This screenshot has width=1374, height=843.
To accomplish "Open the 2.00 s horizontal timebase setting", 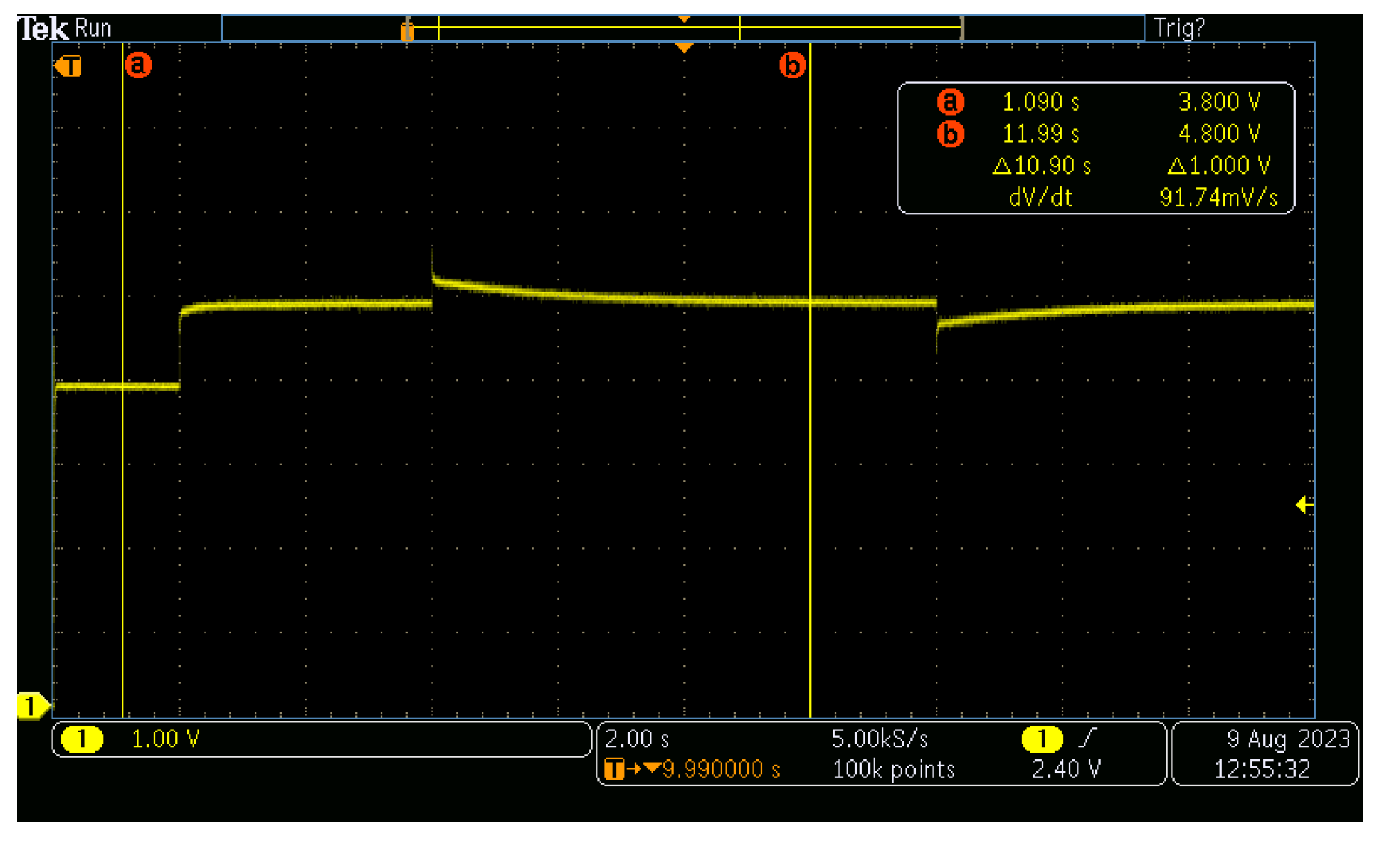I will click(637, 739).
